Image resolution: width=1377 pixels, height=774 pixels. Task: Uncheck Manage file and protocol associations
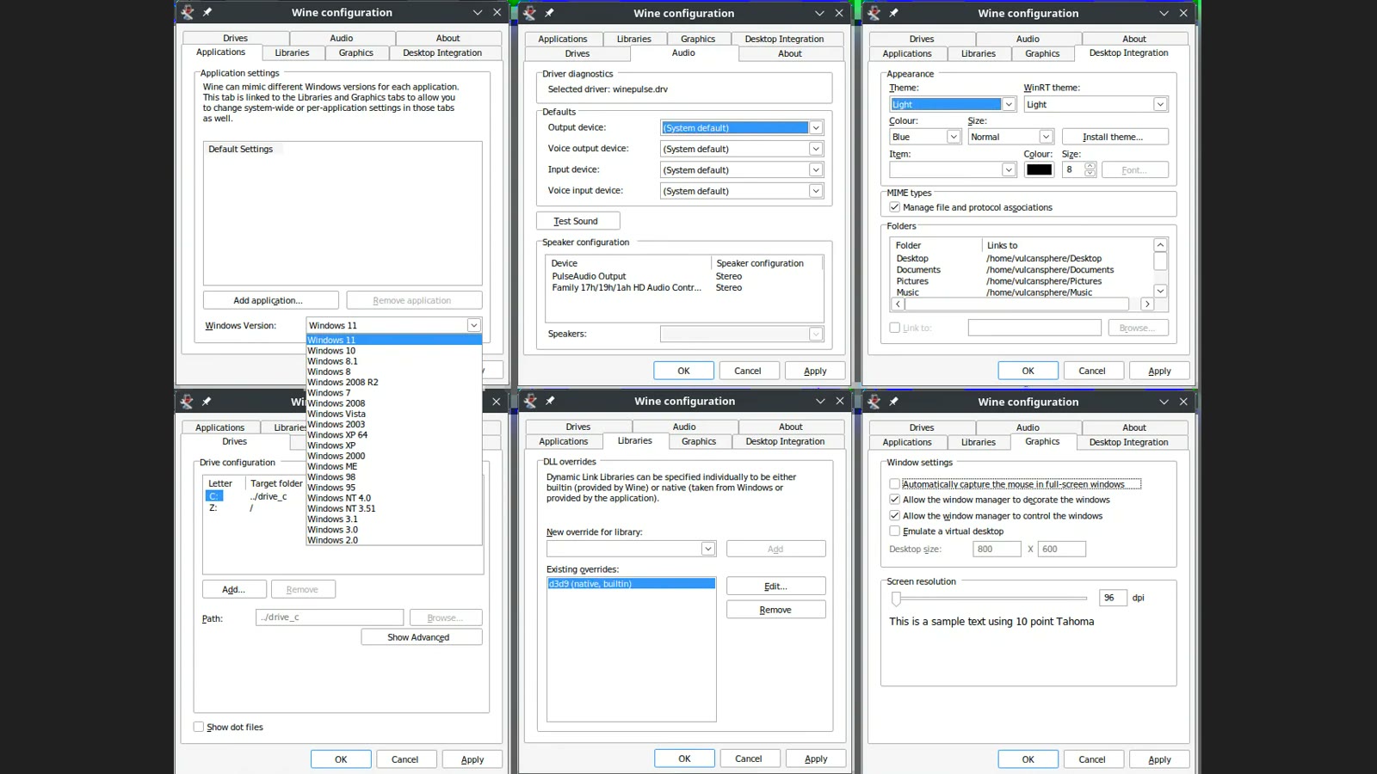tap(895, 207)
